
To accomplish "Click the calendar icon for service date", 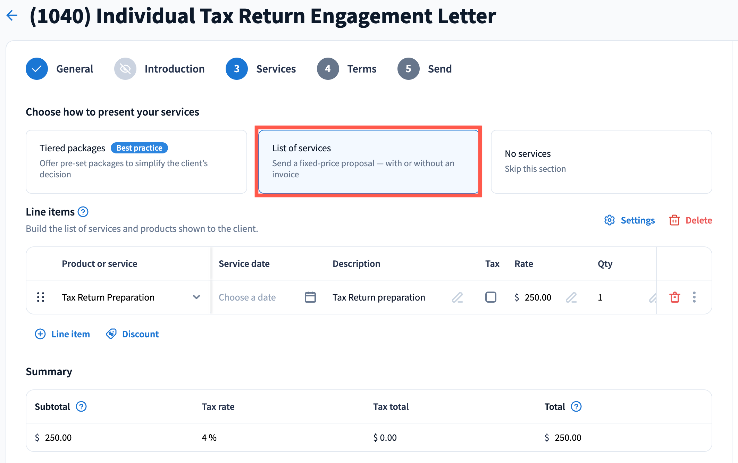I will click(x=310, y=297).
